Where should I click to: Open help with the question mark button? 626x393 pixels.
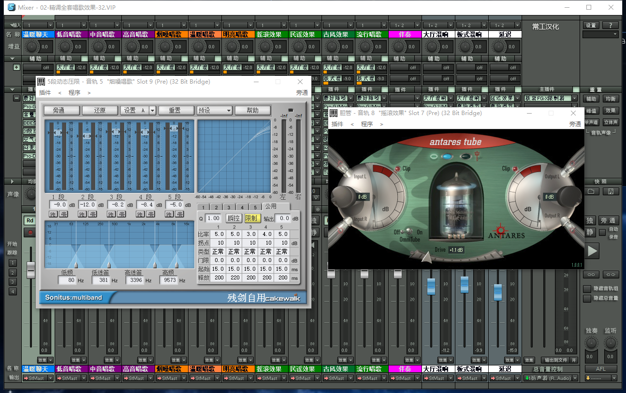point(611,26)
